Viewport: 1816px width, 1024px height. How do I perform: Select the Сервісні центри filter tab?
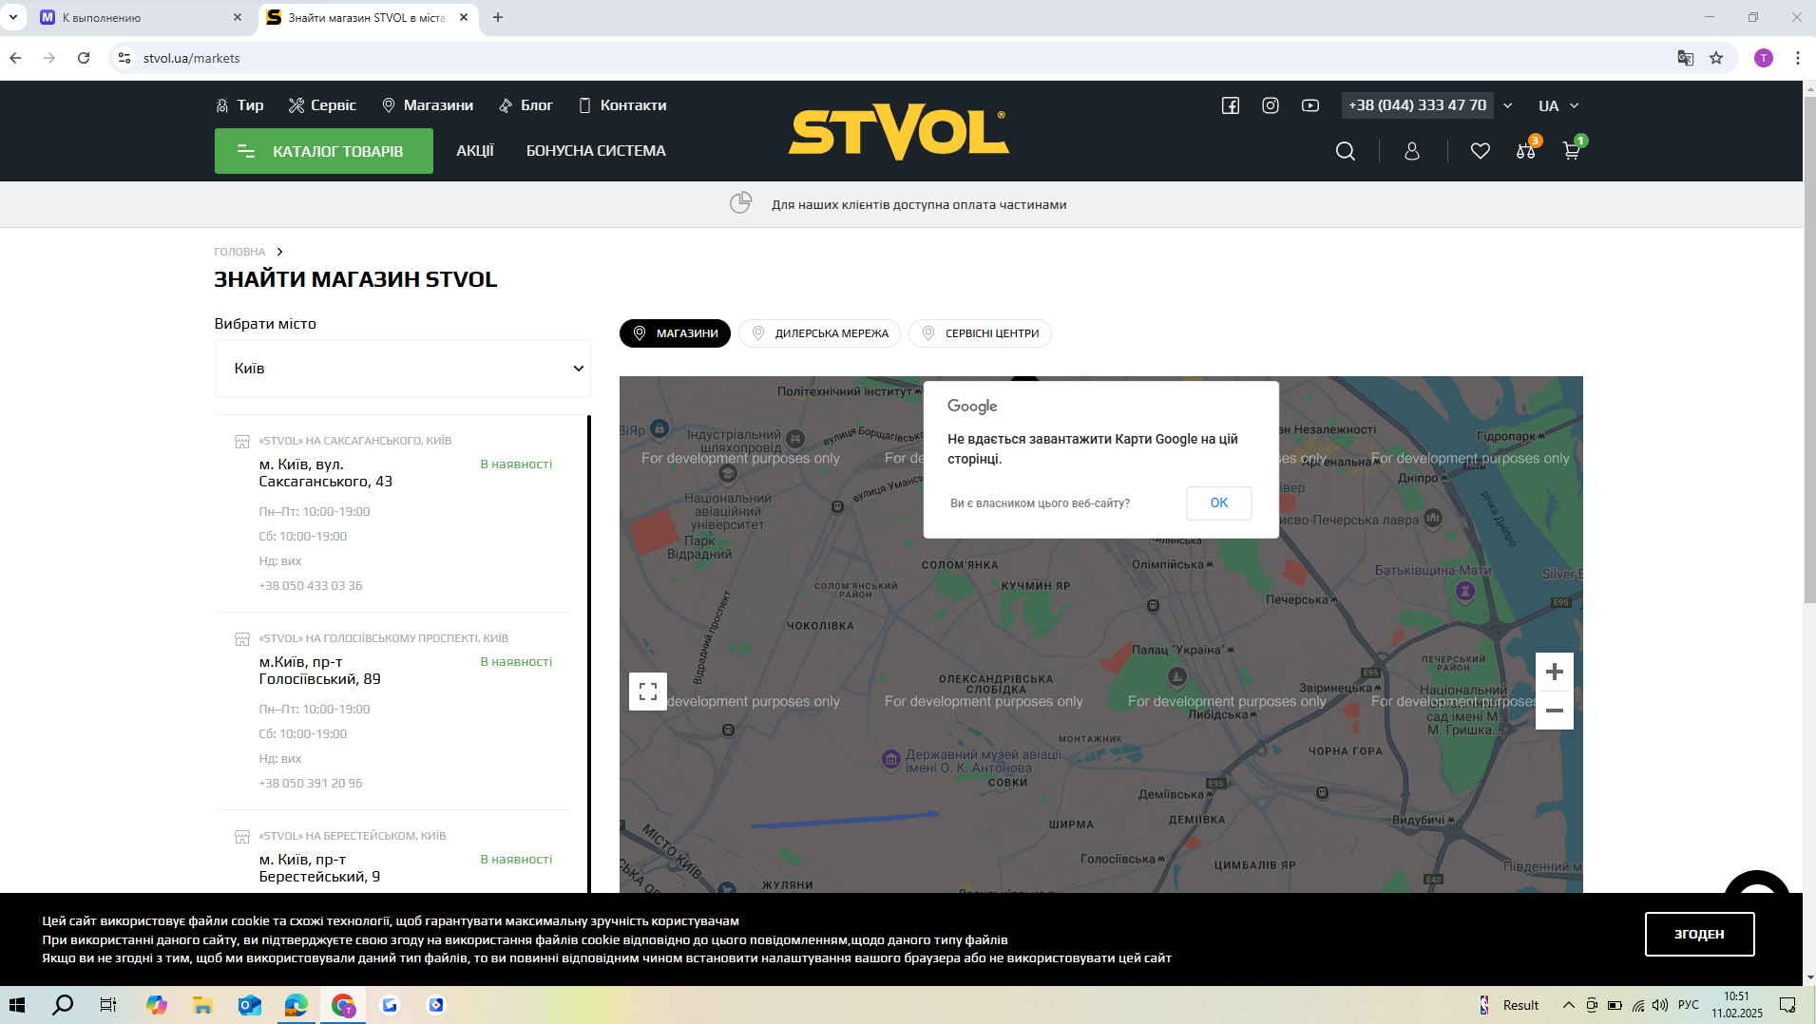coord(980,333)
